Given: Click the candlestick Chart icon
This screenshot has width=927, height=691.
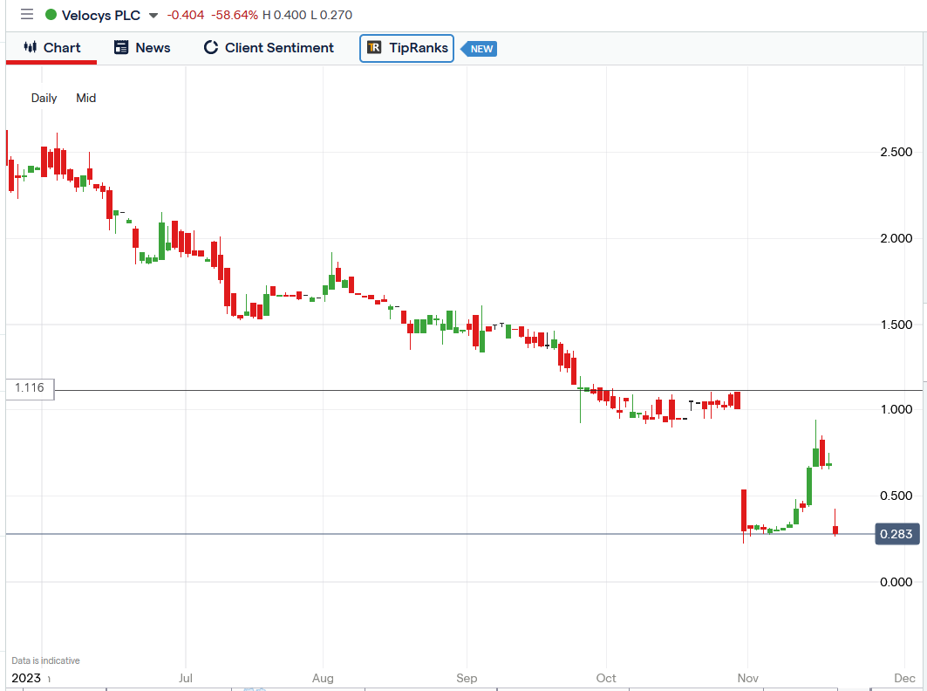Looking at the screenshot, I should [31, 47].
